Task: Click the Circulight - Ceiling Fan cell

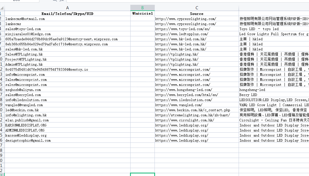Action: tap(274, 120)
